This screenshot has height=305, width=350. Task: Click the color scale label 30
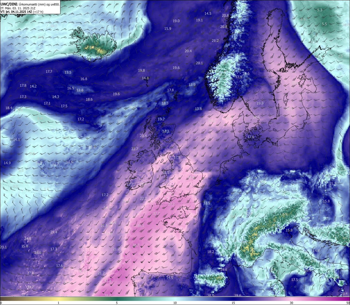(x=291, y=303)
